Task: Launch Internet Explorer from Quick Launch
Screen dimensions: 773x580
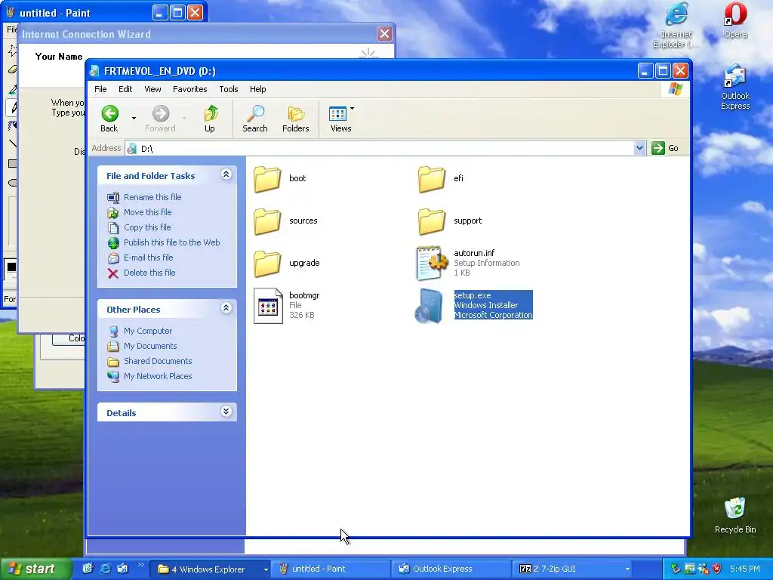Action: [105, 569]
